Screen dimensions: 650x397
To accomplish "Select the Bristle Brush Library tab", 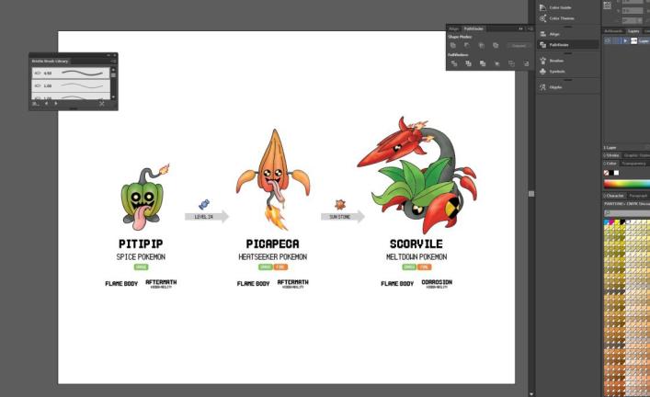I will pos(51,61).
